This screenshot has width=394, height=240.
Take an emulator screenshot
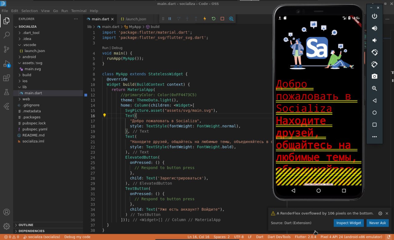[x=375, y=76]
